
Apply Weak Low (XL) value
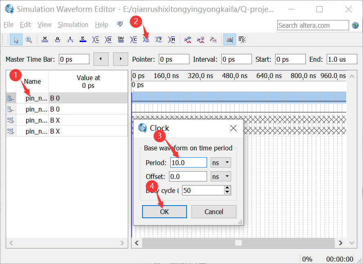tap(96, 40)
